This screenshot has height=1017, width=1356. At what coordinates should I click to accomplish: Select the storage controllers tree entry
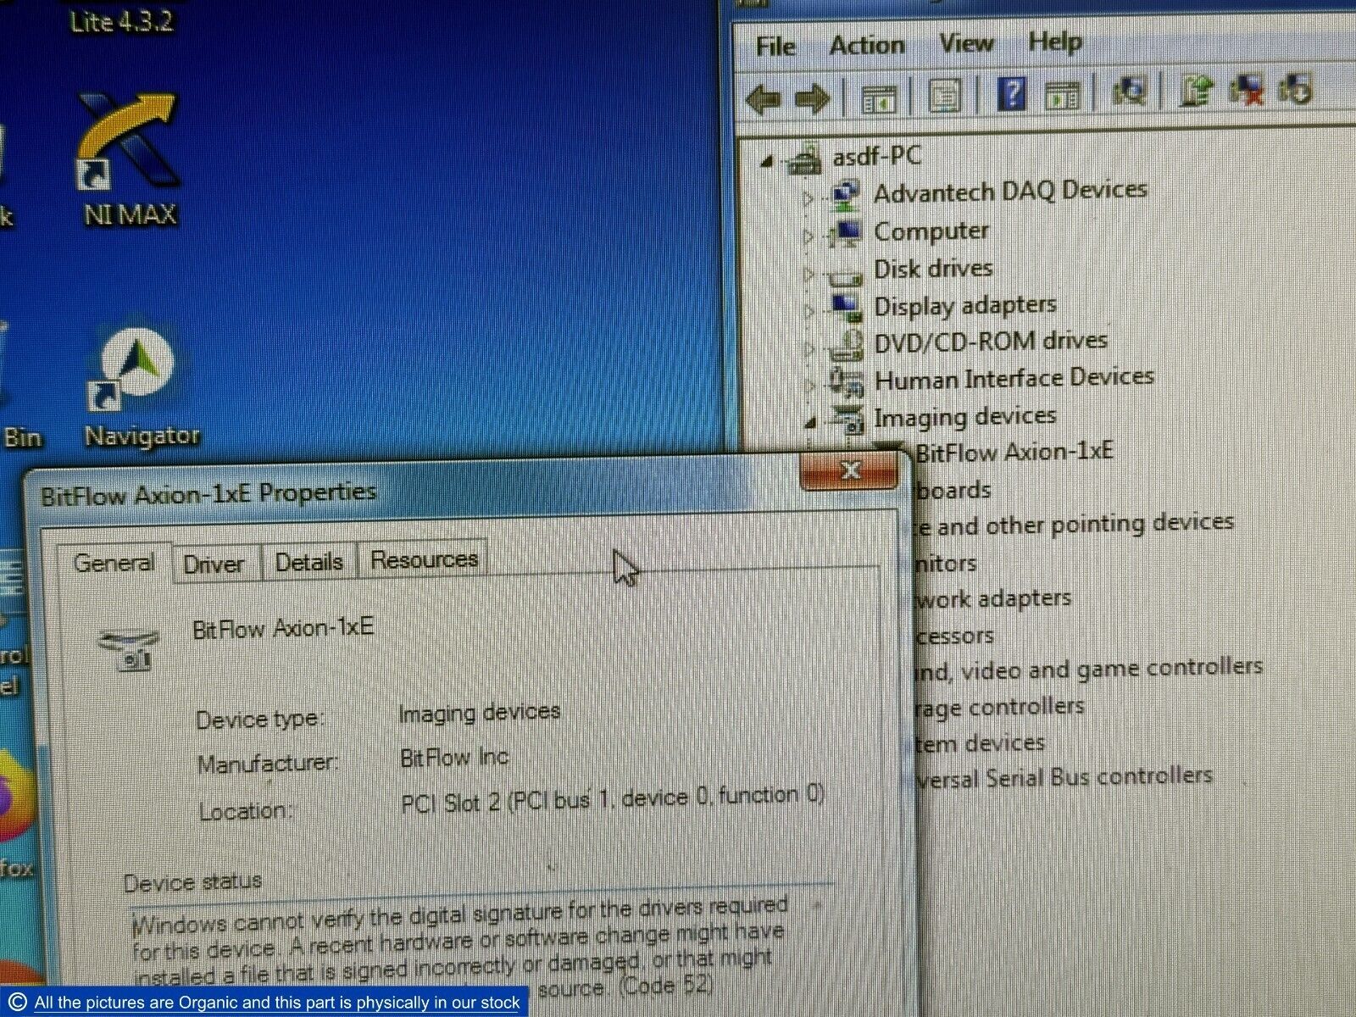1000,707
